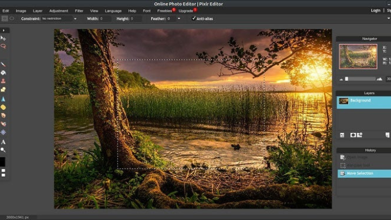The height and width of the screenshot is (220, 391).
Task: Select the Background layer
Action: [x=364, y=103]
